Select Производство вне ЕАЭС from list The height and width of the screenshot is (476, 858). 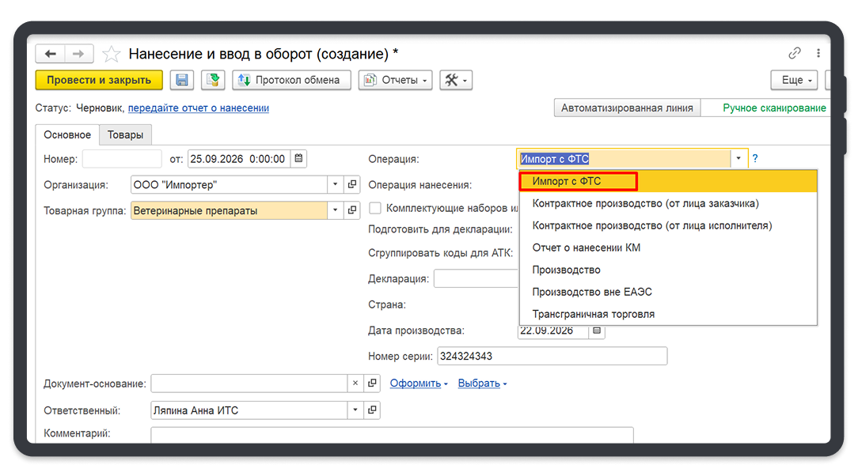pyautogui.click(x=592, y=292)
